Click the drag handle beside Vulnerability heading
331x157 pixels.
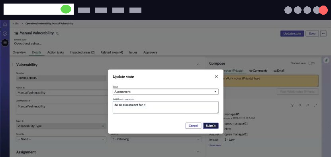13,65
